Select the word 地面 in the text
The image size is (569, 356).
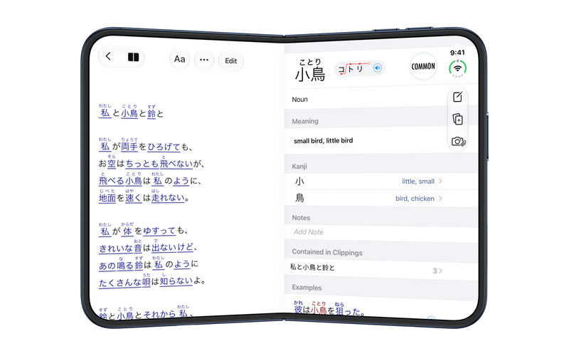pyautogui.click(x=107, y=198)
